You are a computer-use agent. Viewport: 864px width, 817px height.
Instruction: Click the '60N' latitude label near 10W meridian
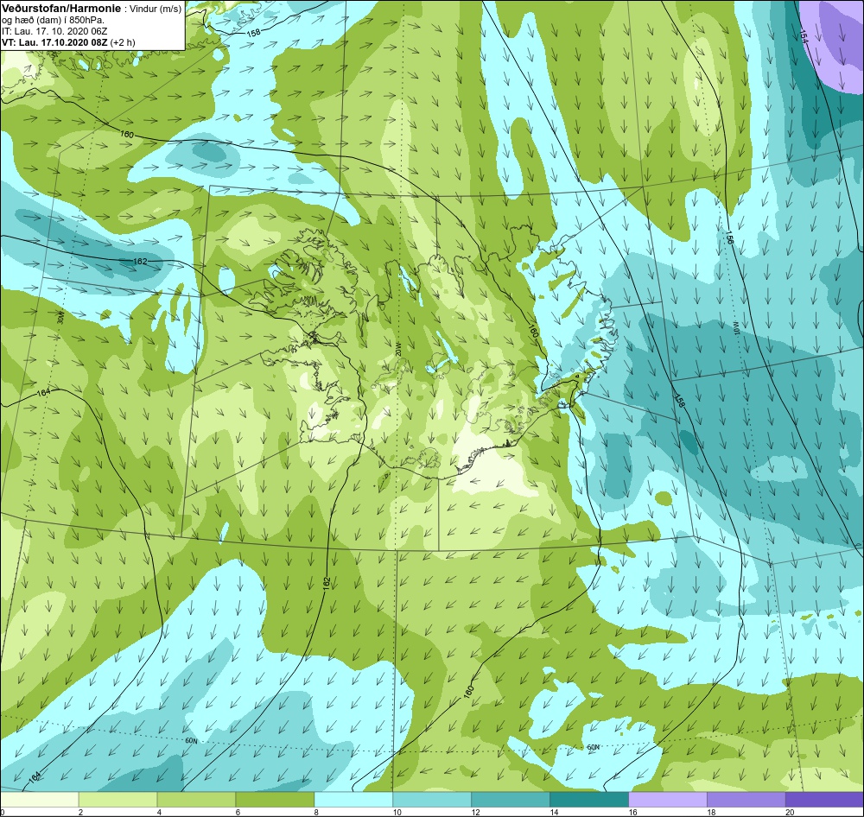[593, 747]
